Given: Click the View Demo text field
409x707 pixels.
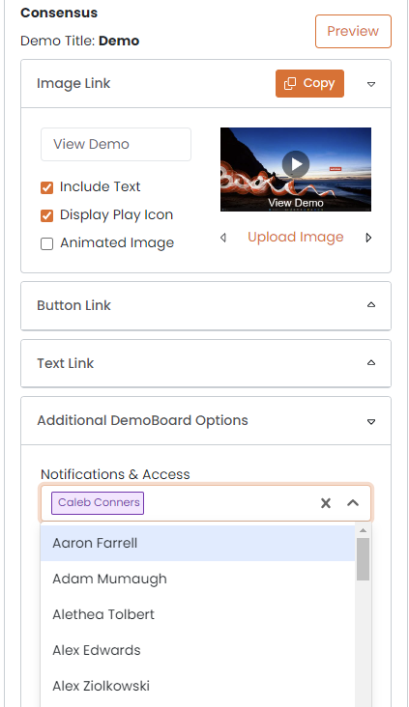Looking at the screenshot, I should click(x=116, y=144).
